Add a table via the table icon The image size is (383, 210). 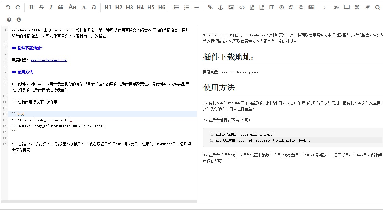pyautogui.click(x=271, y=7)
